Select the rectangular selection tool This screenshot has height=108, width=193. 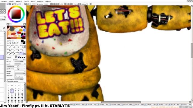(x=8, y=41)
